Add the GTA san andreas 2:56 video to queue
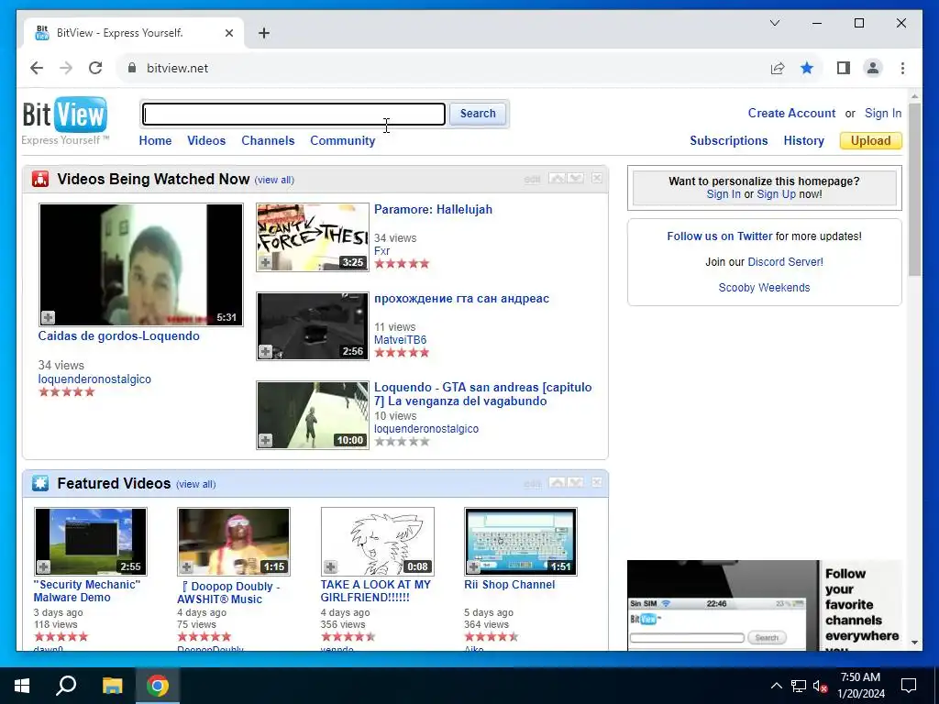The height and width of the screenshot is (704, 939). 265,351
